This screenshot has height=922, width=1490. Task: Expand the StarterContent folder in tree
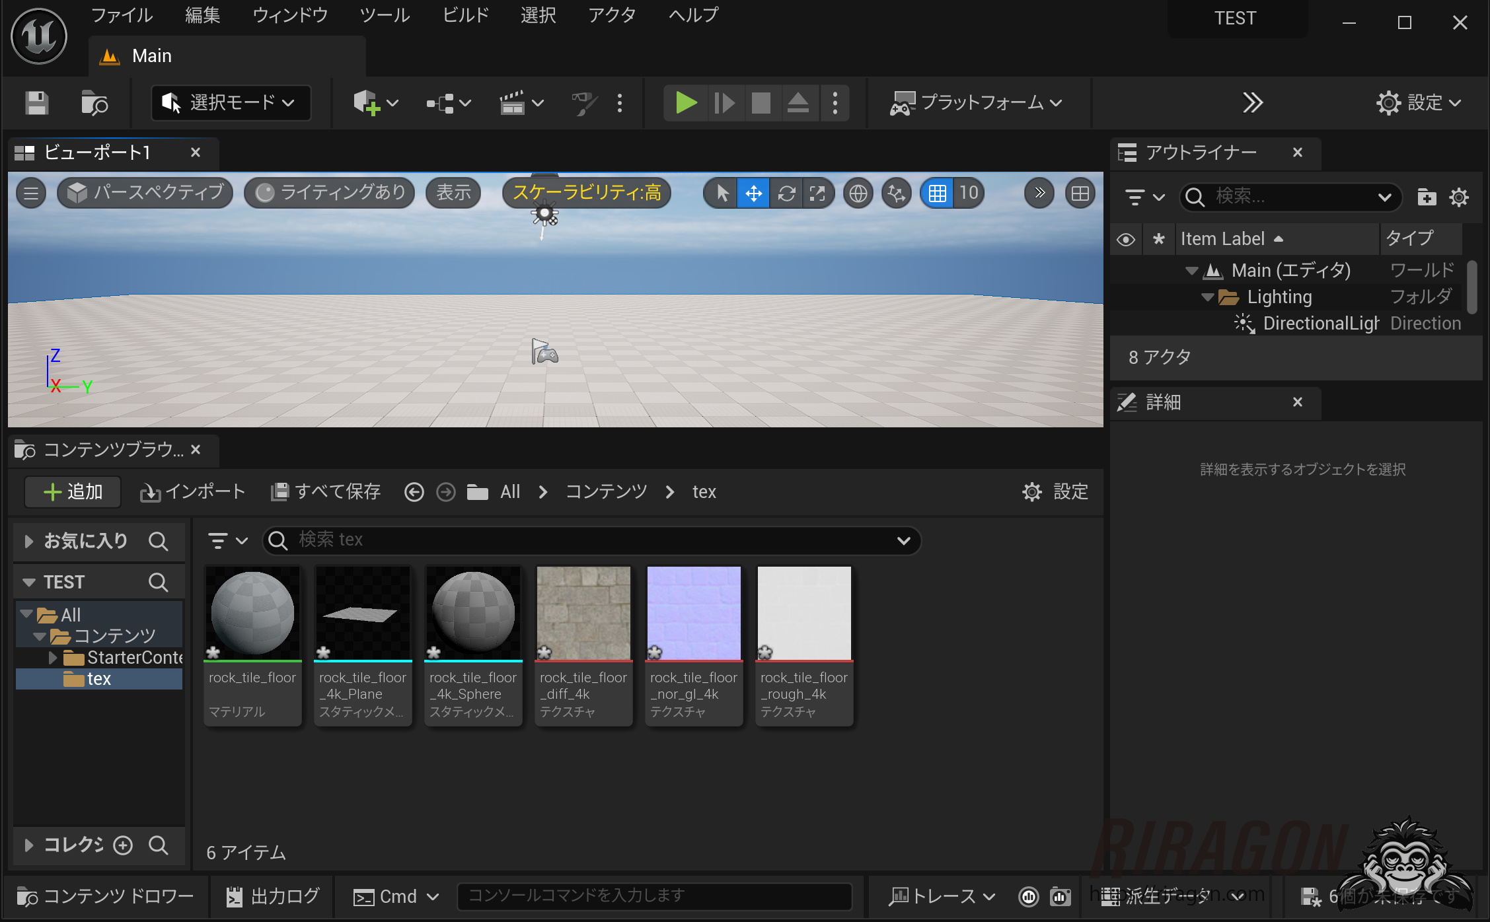52,657
